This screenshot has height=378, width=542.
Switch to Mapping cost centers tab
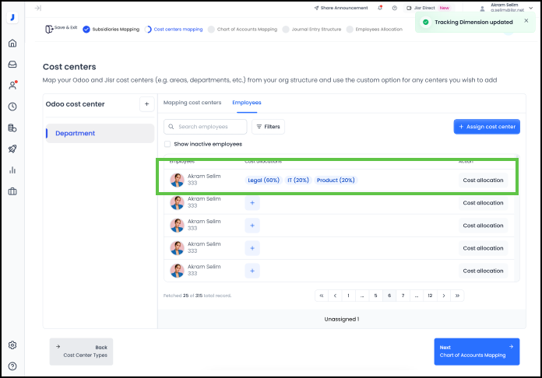192,103
